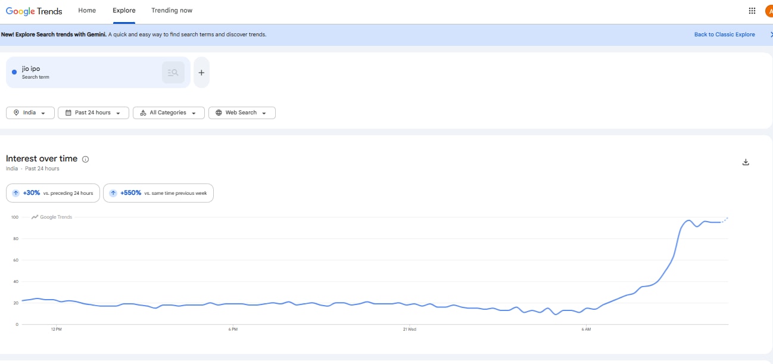This screenshot has height=364, width=773.
Task: Click the peak point of the trend line near 100
Action: tap(689, 220)
